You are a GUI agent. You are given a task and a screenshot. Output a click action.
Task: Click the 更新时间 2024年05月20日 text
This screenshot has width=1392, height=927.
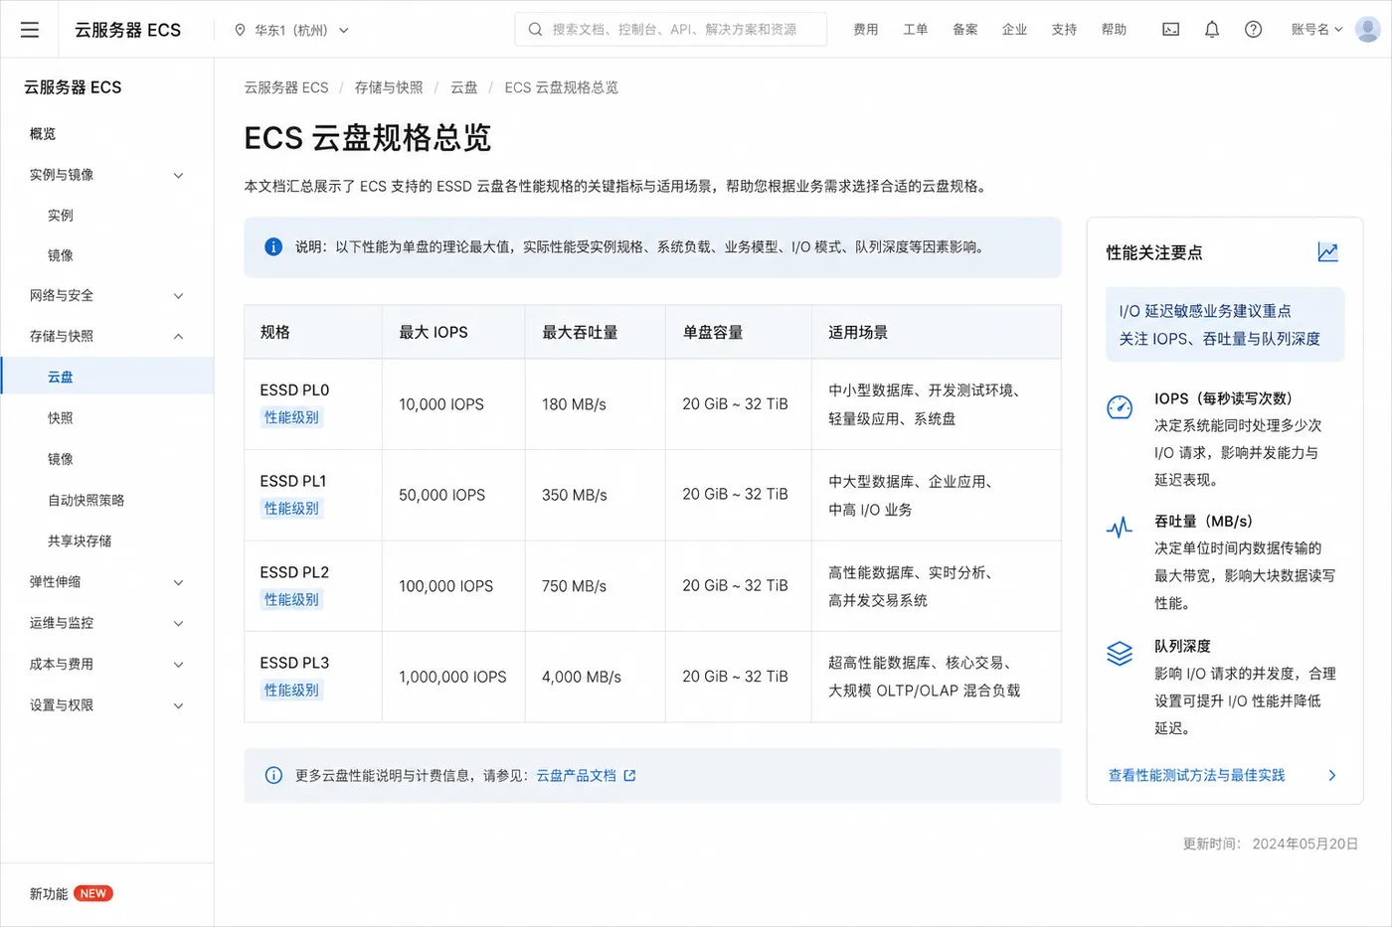click(x=1271, y=844)
